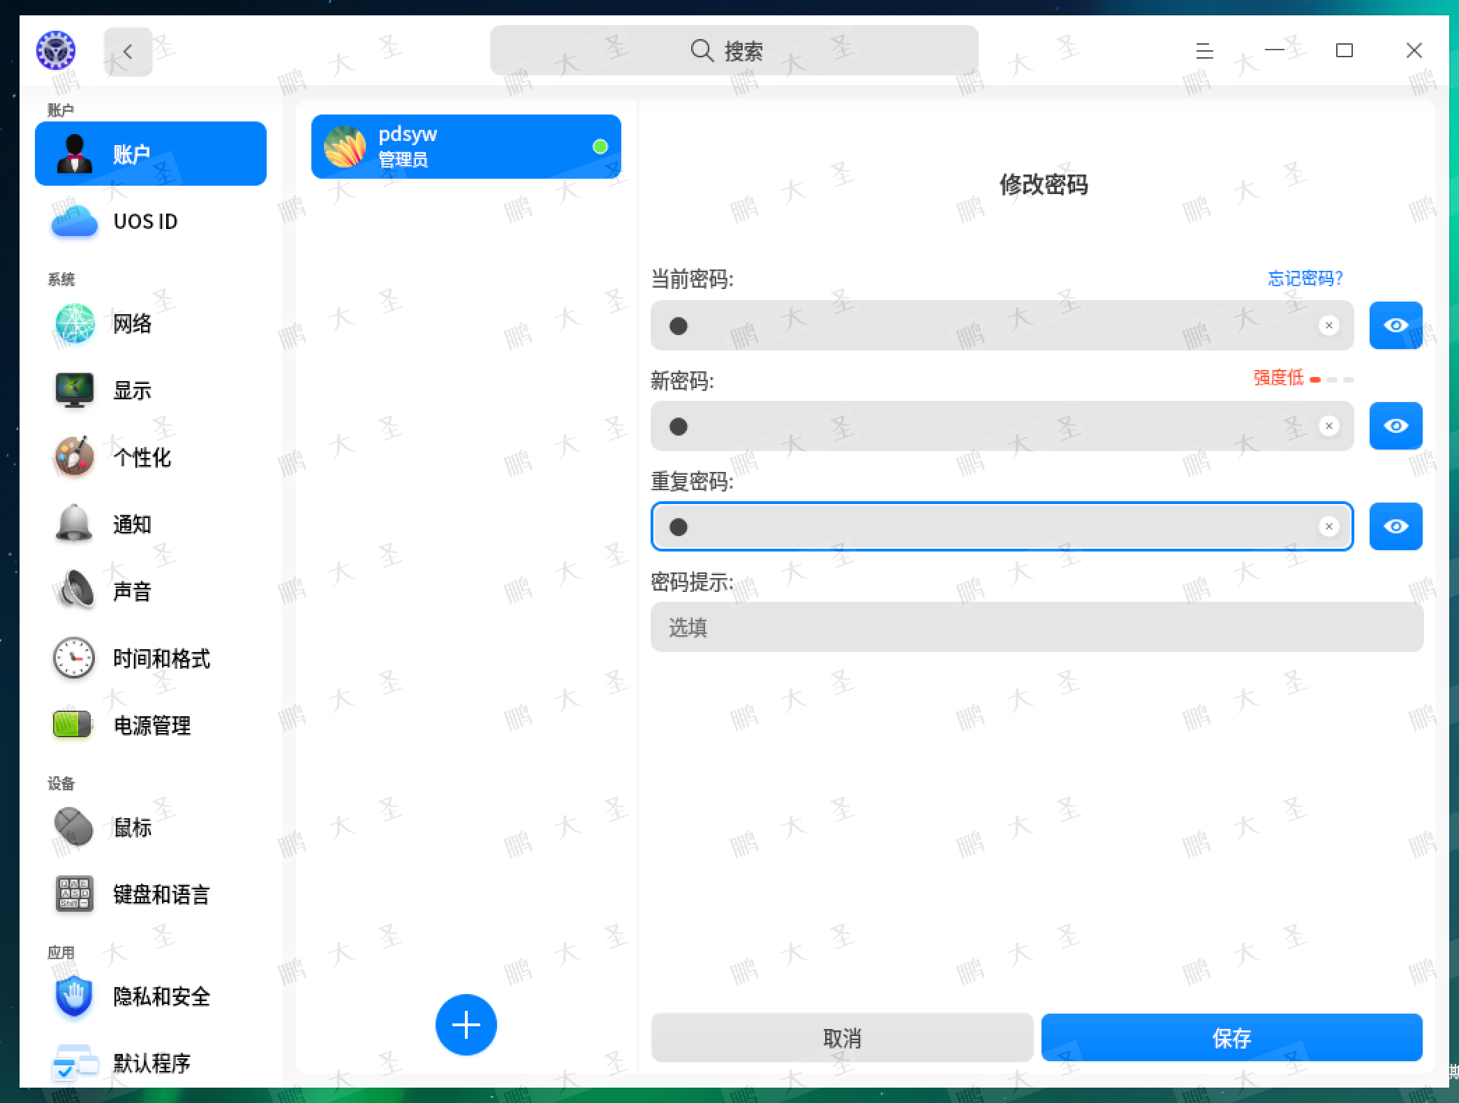Viewport: 1459px width, 1103px height.
Task: Click the blue plus add-account button
Action: [466, 1024]
